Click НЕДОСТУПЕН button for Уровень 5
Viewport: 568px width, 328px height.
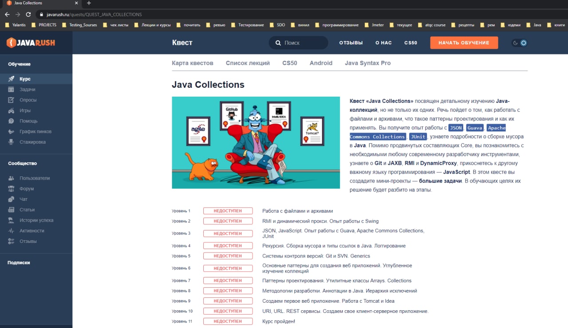pyautogui.click(x=228, y=256)
